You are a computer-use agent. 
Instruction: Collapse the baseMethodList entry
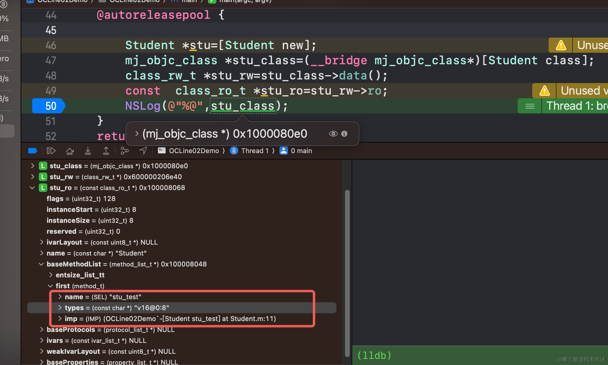[x=41, y=264]
